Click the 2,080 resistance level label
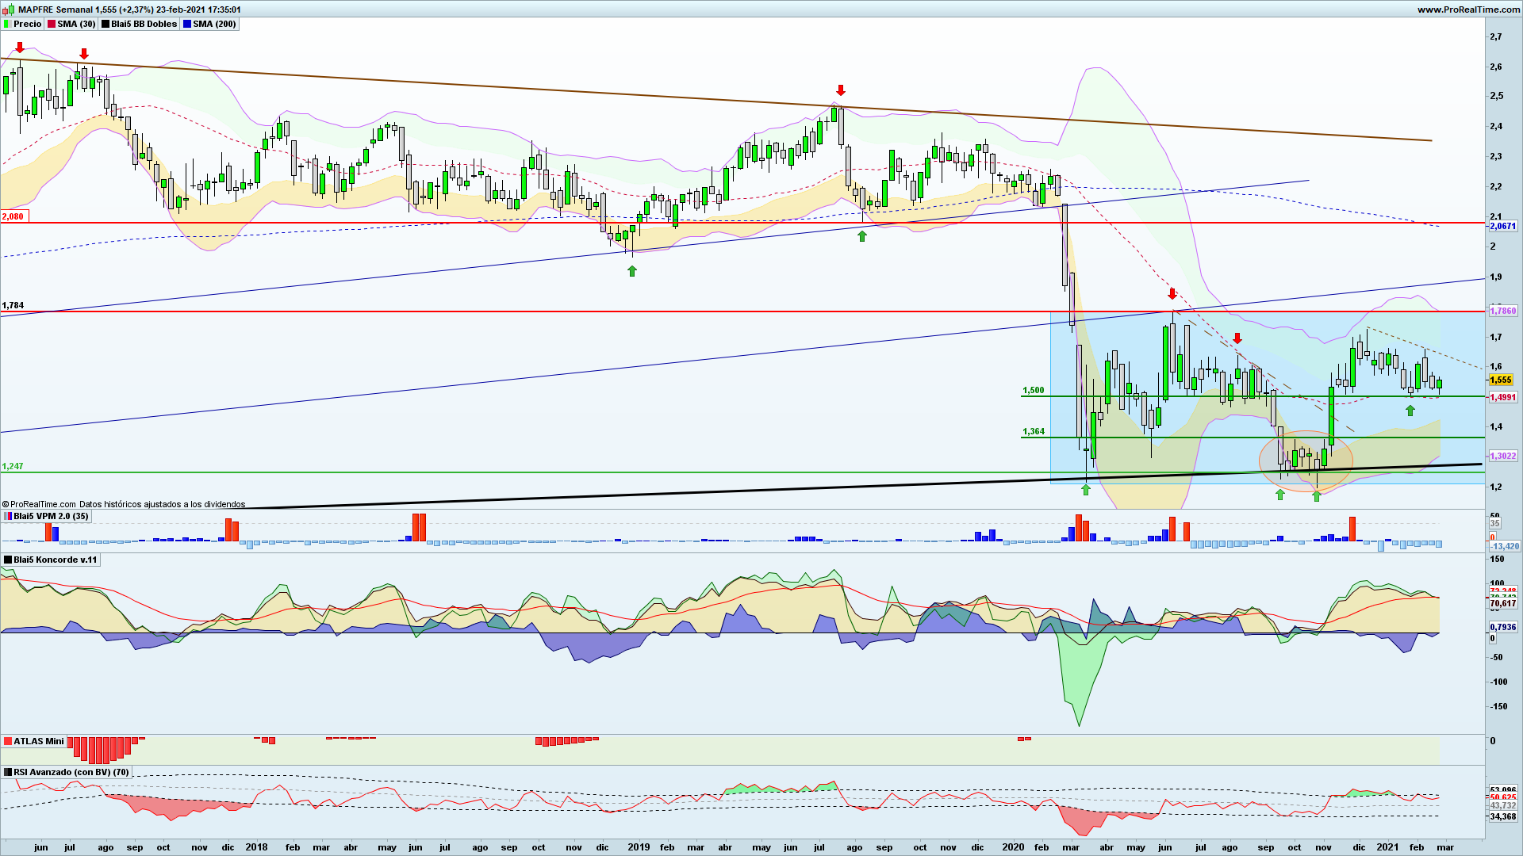The width and height of the screenshot is (1523, 856). coord(13,216)
